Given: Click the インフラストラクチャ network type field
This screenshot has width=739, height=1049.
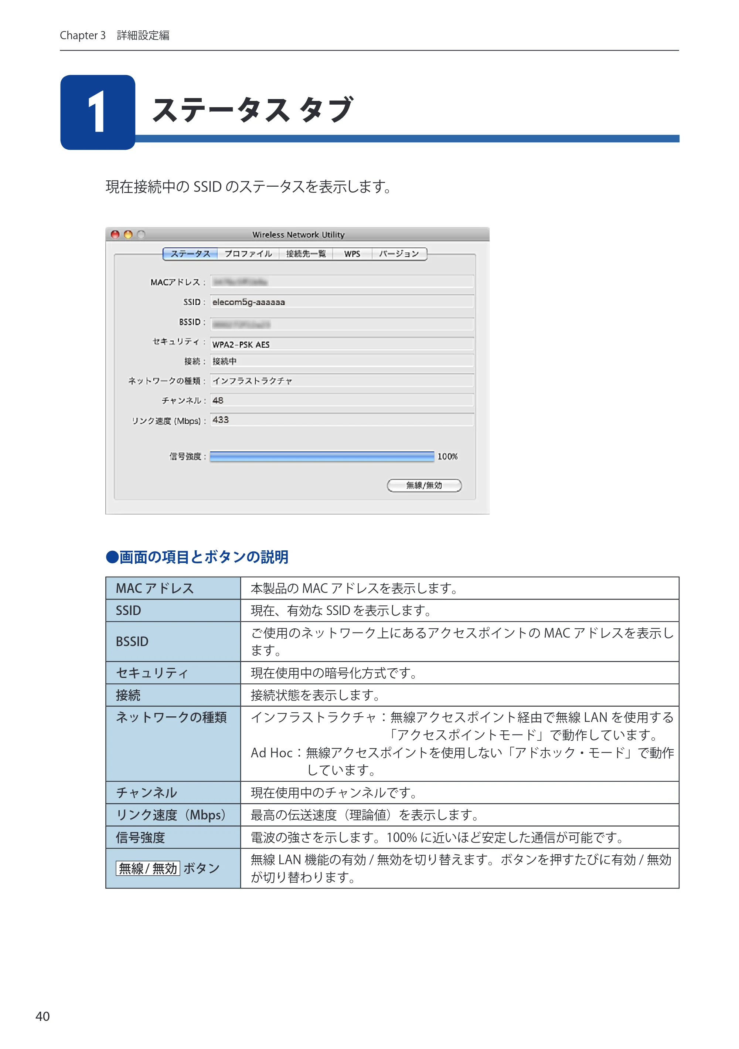Looking at the screenshot, I should click(342, 381).
